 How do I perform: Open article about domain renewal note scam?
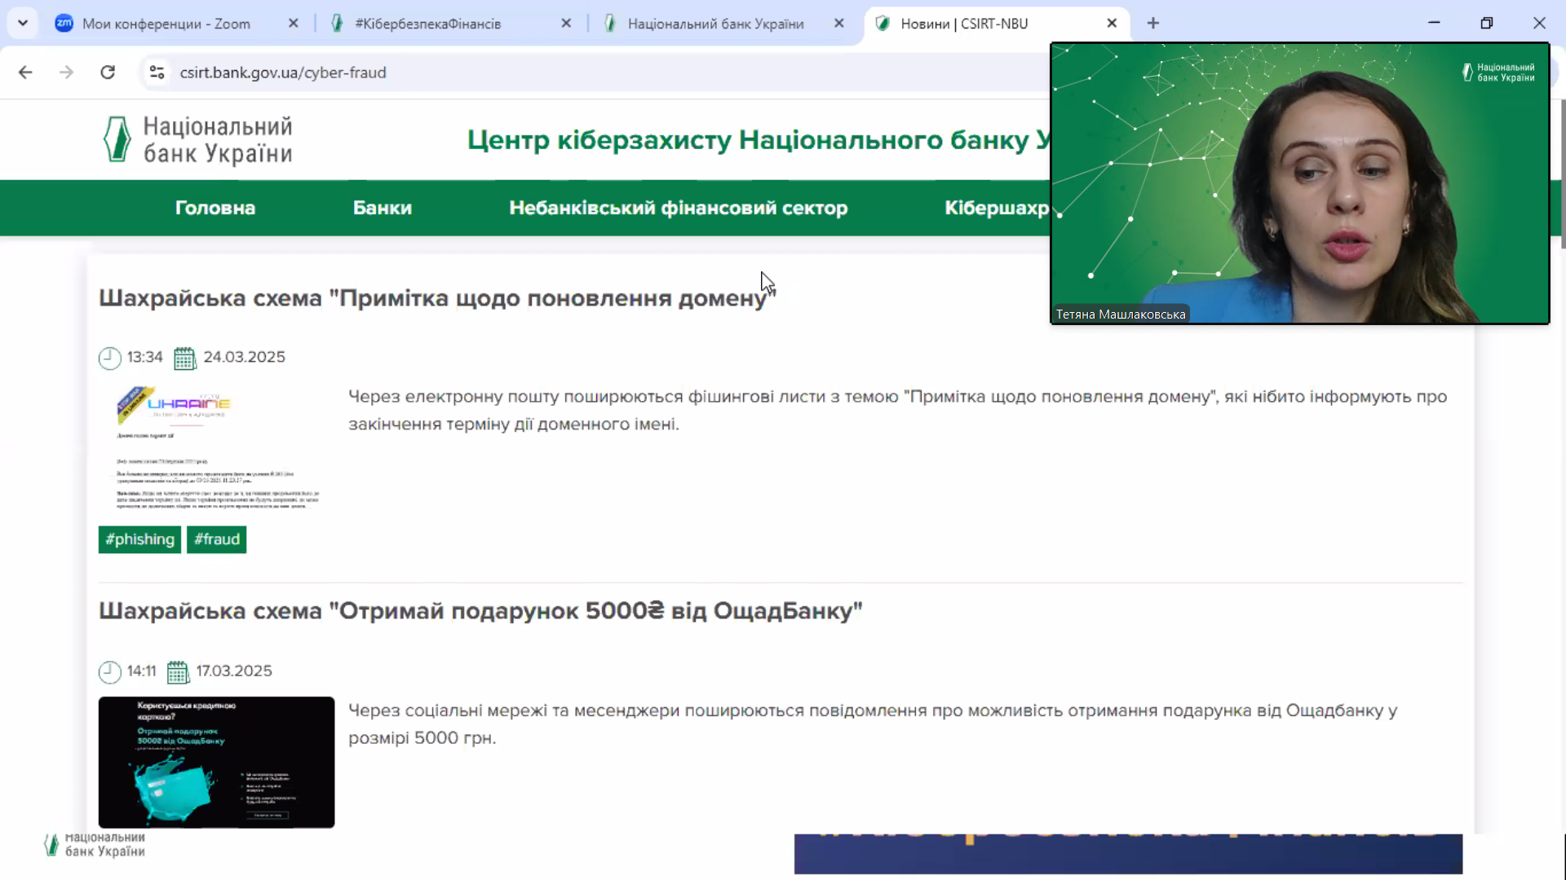click(436, 298)
